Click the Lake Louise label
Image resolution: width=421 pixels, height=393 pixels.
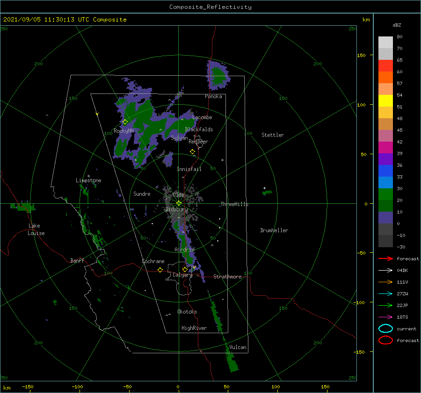tap(36, 229)
